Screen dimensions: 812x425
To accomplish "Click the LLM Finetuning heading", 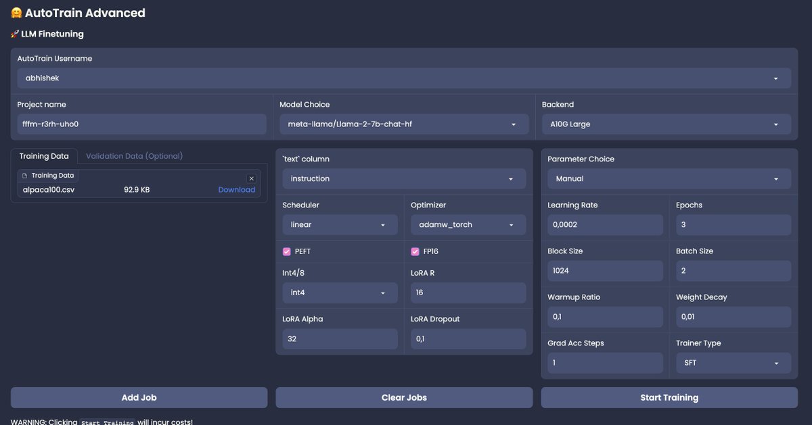I will pos(47,34).
